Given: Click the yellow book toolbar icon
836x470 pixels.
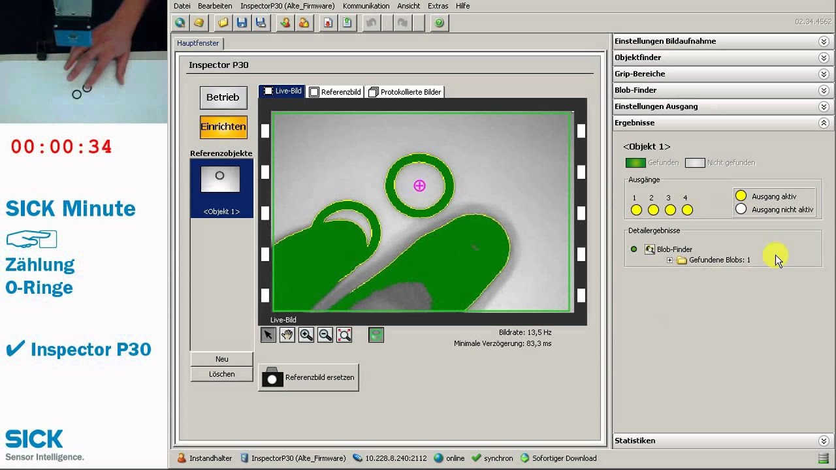Looking at the screenshot, I should (x=199, y=23).
